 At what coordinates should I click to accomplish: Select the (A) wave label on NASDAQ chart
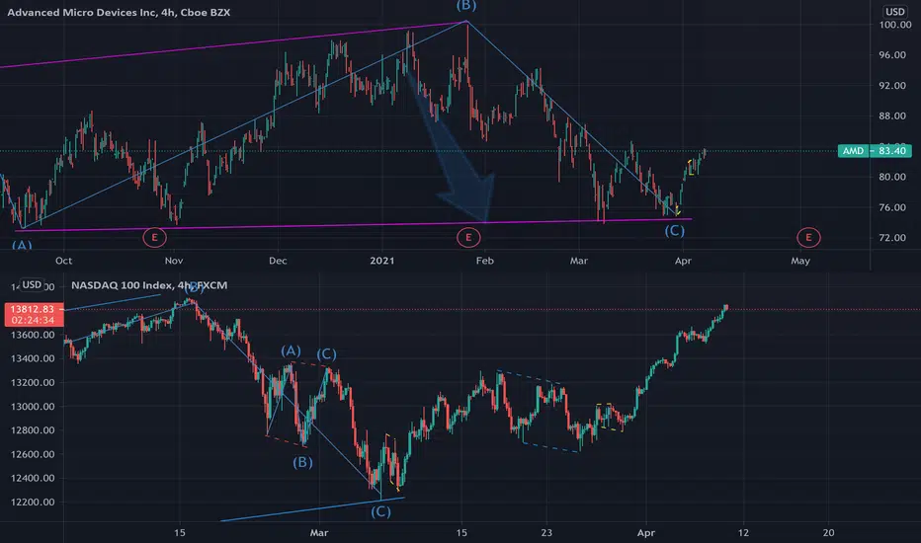291,351
